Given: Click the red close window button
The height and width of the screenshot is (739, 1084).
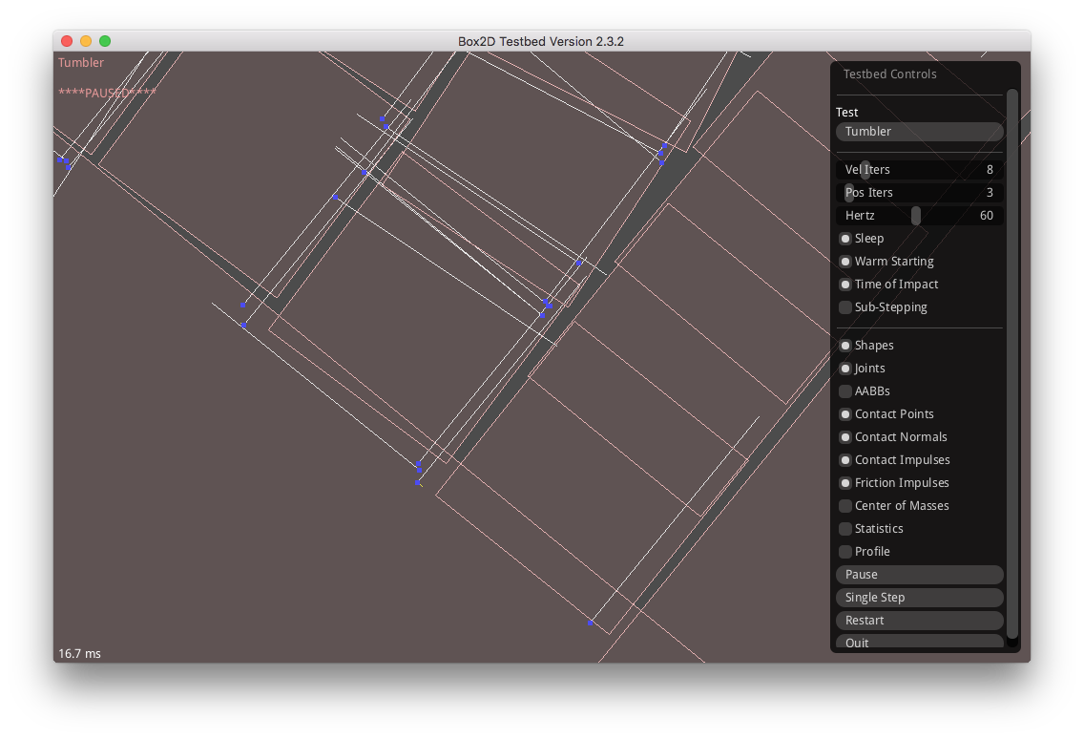Looking at the screenshot, I should point(67,41).
